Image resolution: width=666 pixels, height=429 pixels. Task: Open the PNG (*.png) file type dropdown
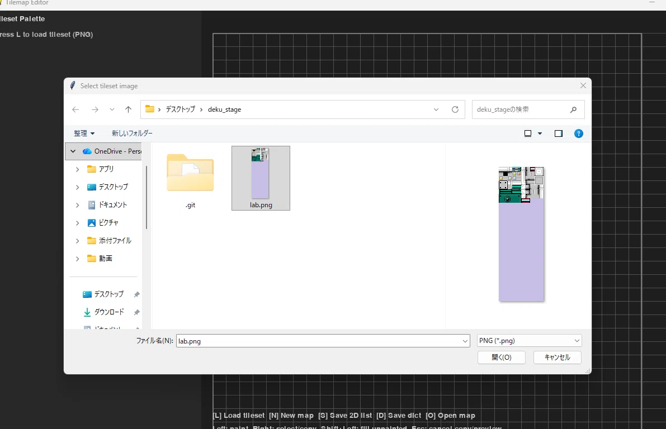coord(529,341)
